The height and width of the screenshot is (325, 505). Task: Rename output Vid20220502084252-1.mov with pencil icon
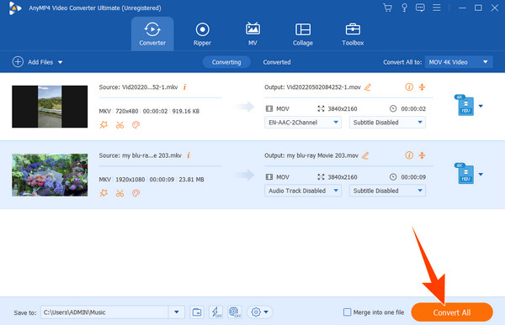point(368,87)
